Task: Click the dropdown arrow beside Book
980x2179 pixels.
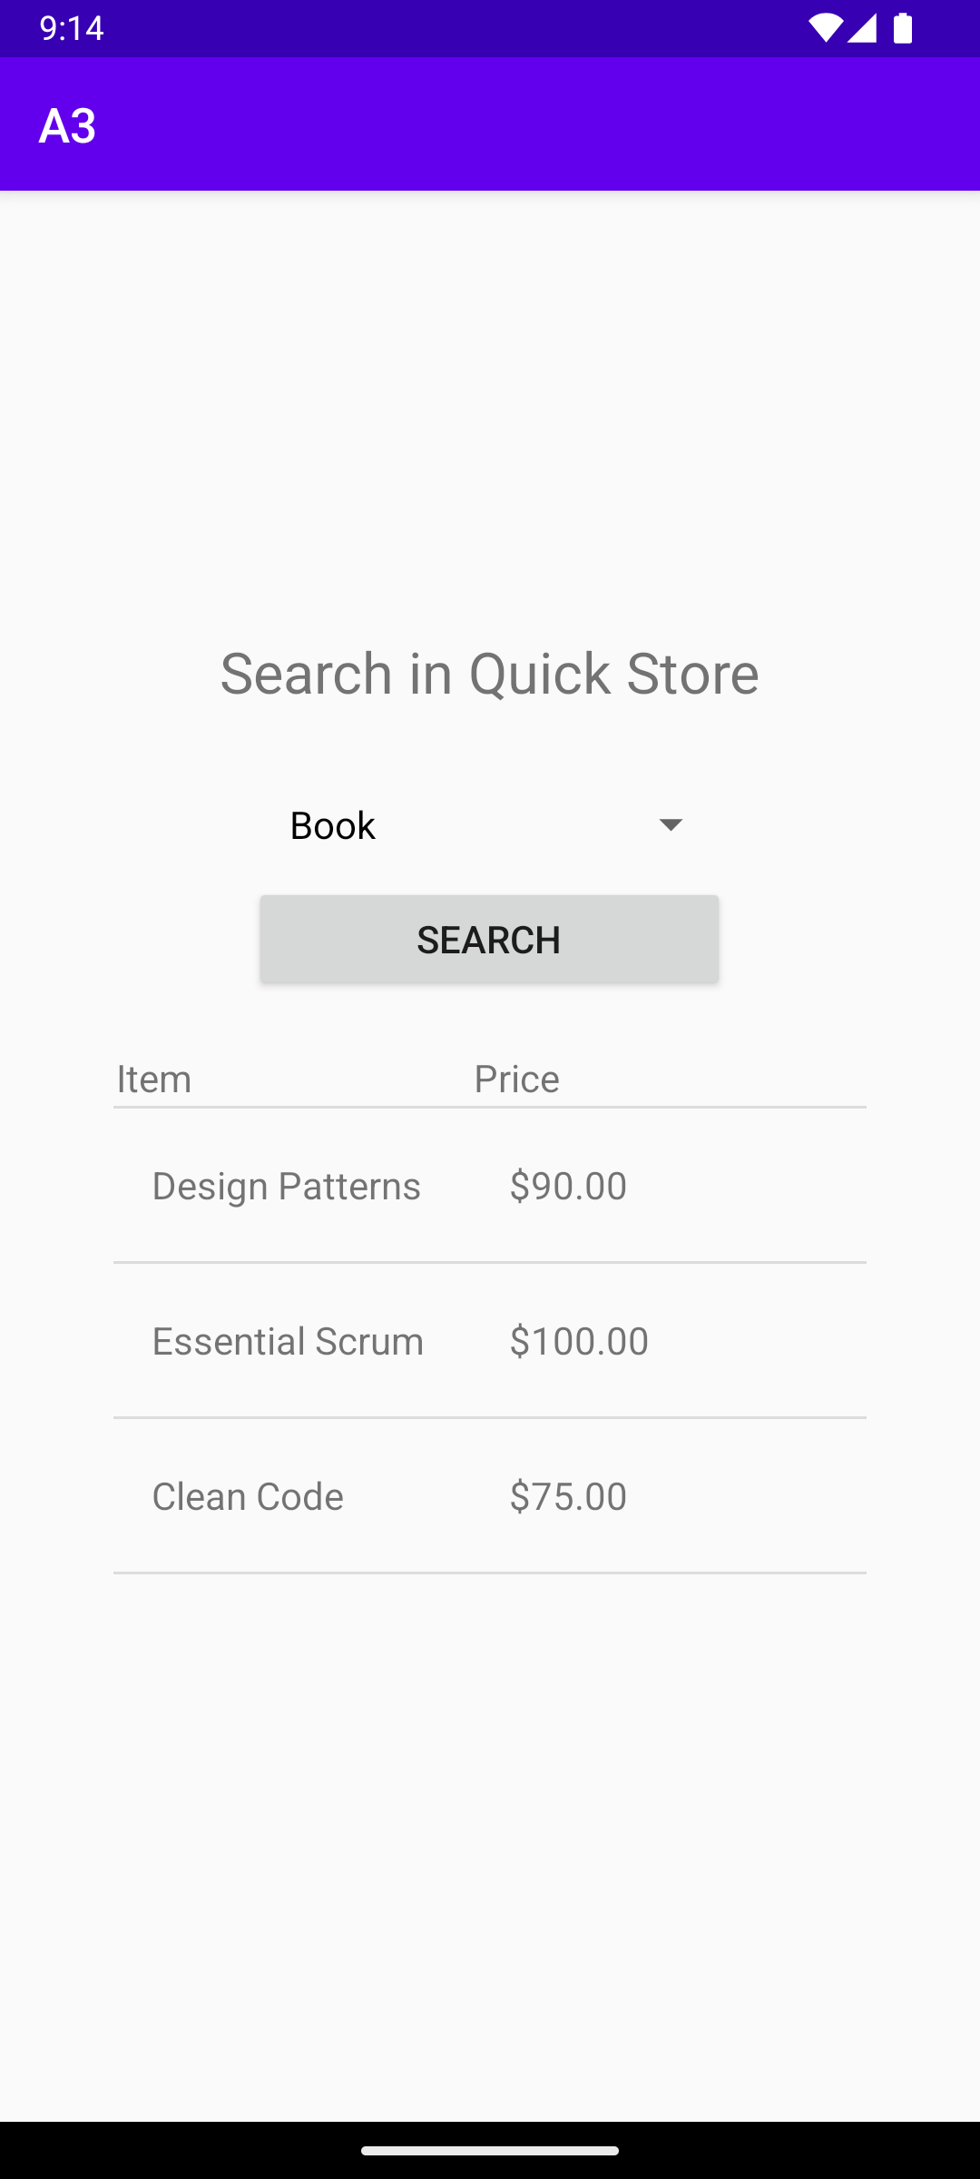Action: [671, 824]
